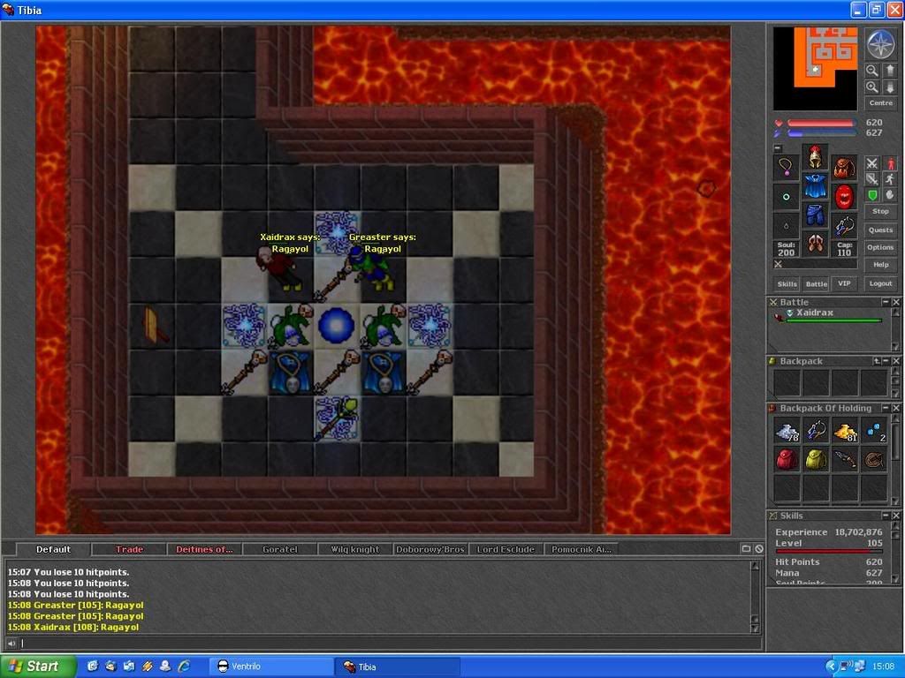Click the chat volume toggle button
The width and height of the screenshot is (905, 678).
[x=11, y=644]
